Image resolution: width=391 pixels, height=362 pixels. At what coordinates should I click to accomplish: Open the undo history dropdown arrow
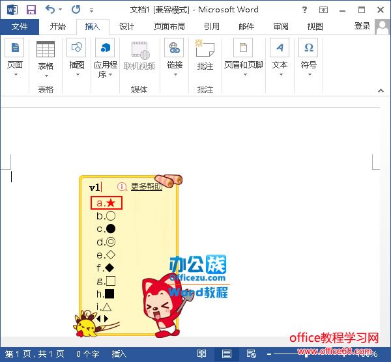[x=60, y=10]
